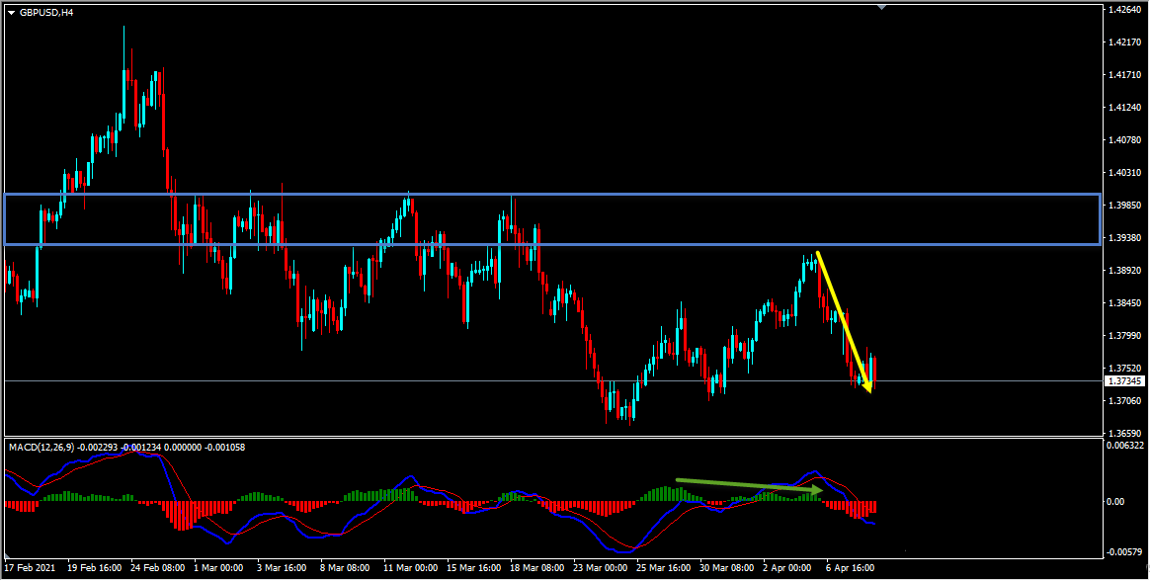Screen dimensions: 1150x581
Task: Click the 11 Mar 00:00 date label
Action: 410,568
